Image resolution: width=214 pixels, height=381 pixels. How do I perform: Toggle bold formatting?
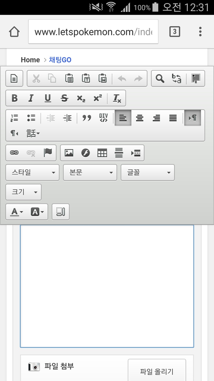pyautogui.click(x=15, y=98)
